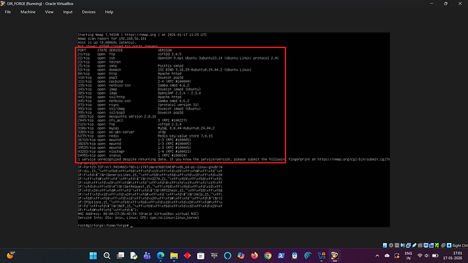
Task: Open the File menu
Action: 8,12
